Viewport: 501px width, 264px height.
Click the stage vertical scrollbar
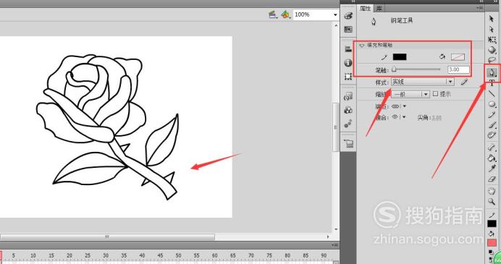coord(335,127)
